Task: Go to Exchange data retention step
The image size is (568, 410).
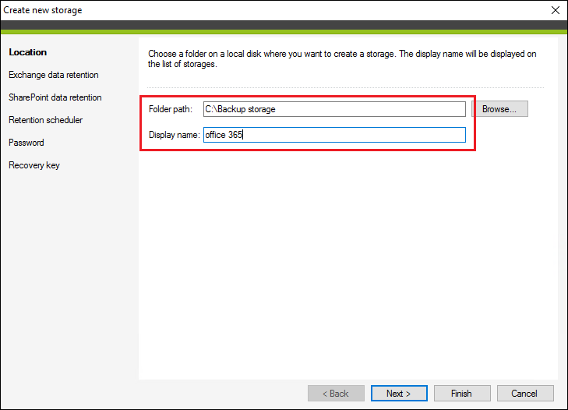Action: click(54, 75)
